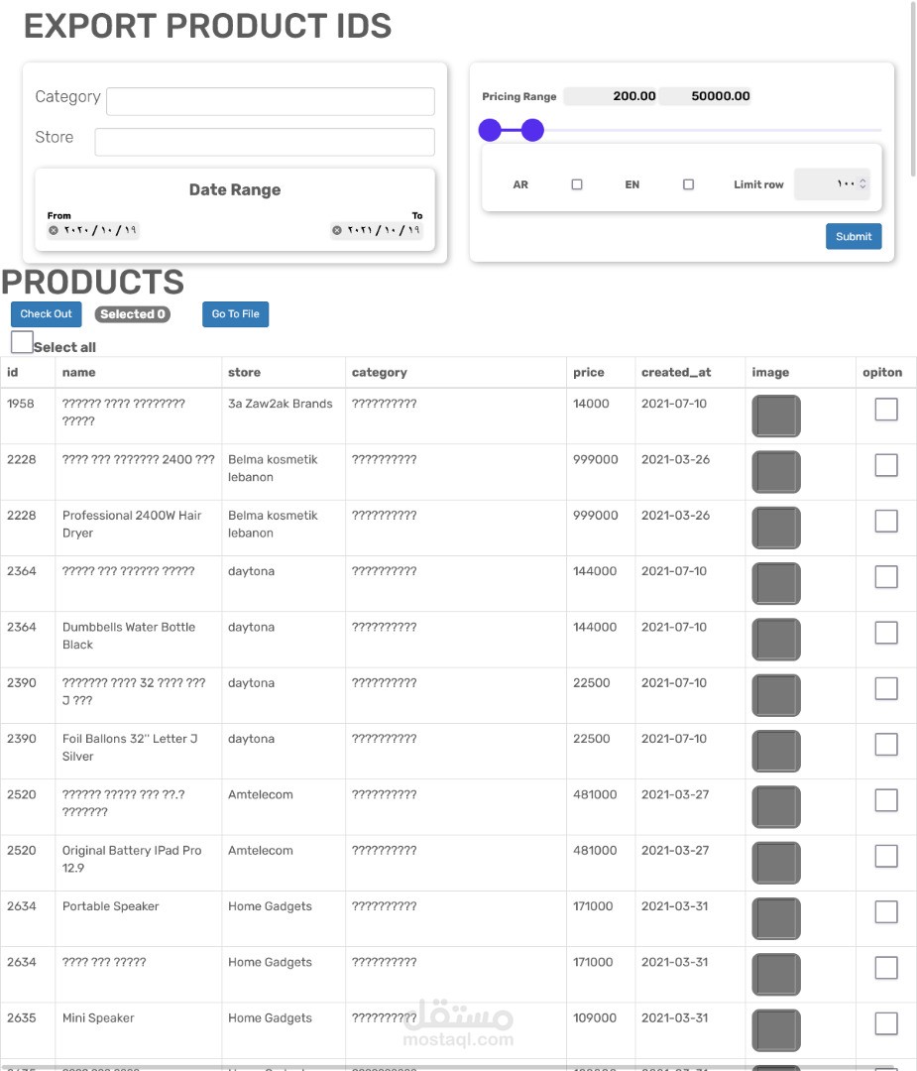Viewport: 917px width, 1071px height.
Task: Click the page scrollbar on the right edge
Action: tap(913, 89)
